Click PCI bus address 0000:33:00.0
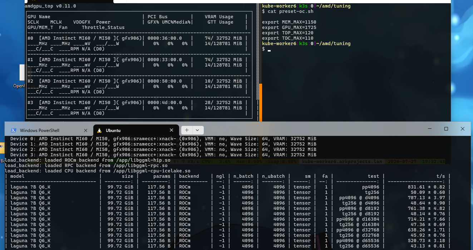 pos(165,60)
